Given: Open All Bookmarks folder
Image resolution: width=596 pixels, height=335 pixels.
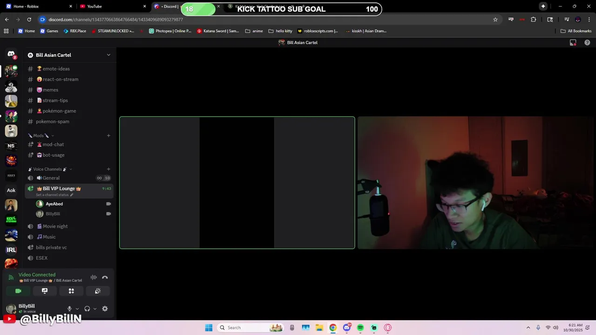Looking at the screenshot, I should pos(576,31).
